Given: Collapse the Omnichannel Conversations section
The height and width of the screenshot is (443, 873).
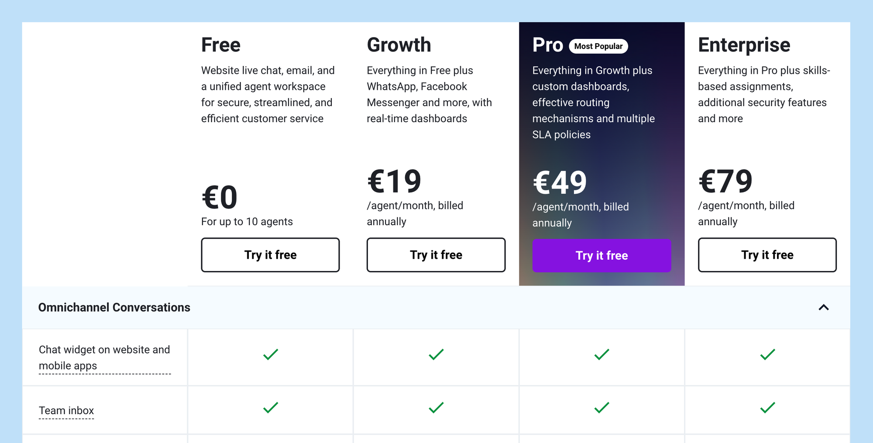Looking at the screenshot, I should point(824,307).
